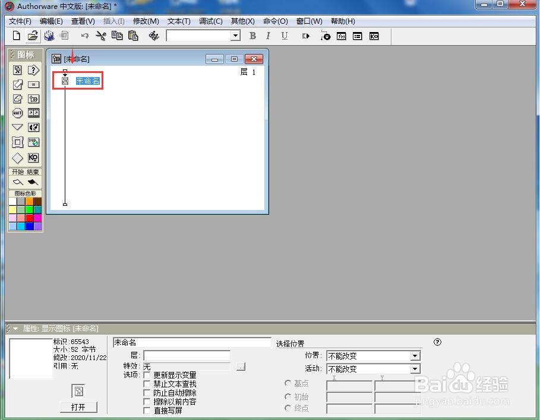Select the Motion icon in palette
Image resolution: width=540 pixels, height=420 pixels.
pos(18,85)
